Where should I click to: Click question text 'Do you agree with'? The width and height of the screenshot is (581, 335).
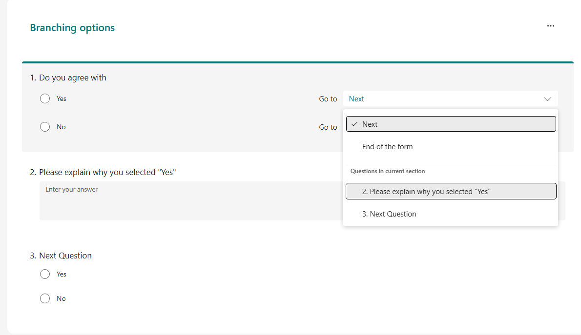(x=73, y=78)
